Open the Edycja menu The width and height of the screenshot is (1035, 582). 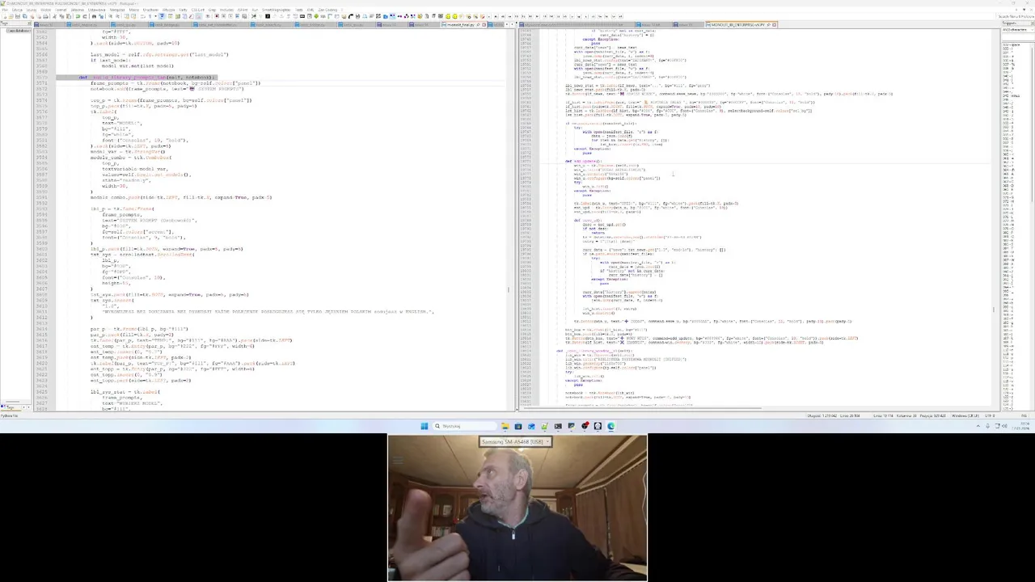(17, 10)
